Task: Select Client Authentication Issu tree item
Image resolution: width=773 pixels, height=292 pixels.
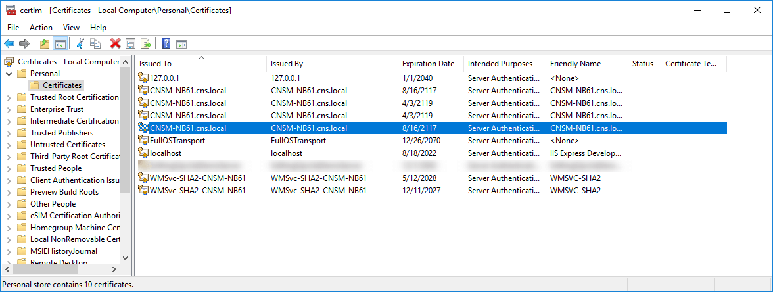Action: tap(74, 180)
